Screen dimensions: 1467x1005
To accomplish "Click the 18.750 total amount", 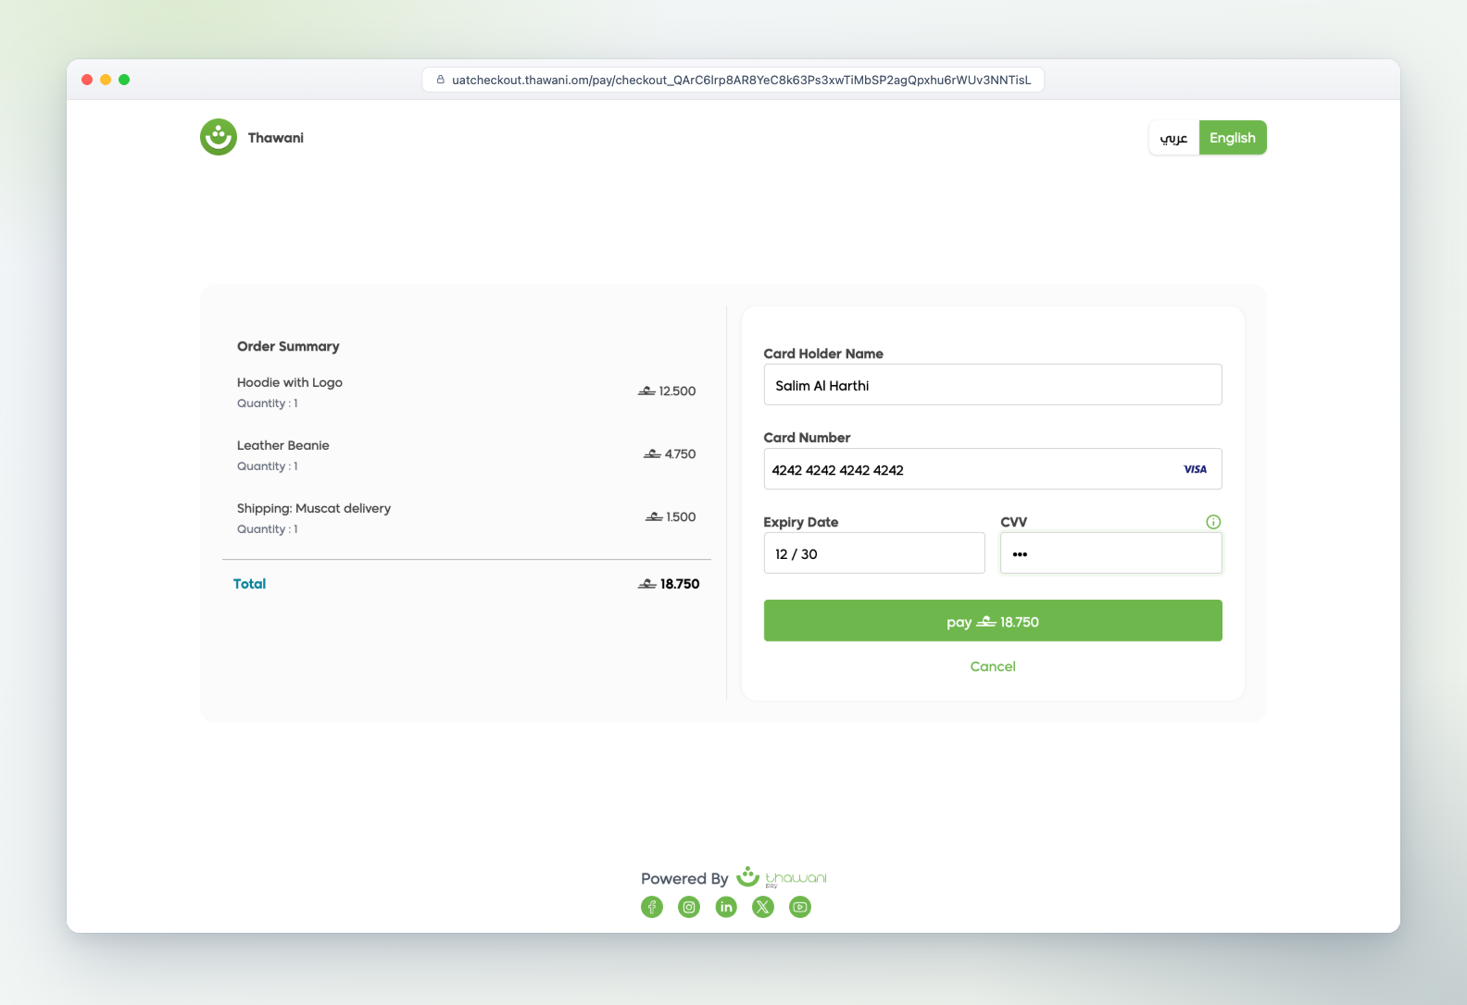I will [669, 584].
